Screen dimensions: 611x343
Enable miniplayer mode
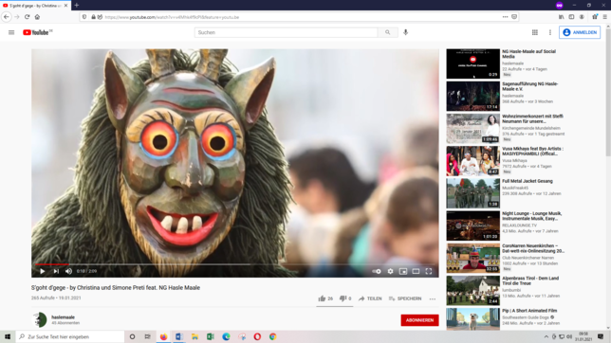[x=403, y=271]
